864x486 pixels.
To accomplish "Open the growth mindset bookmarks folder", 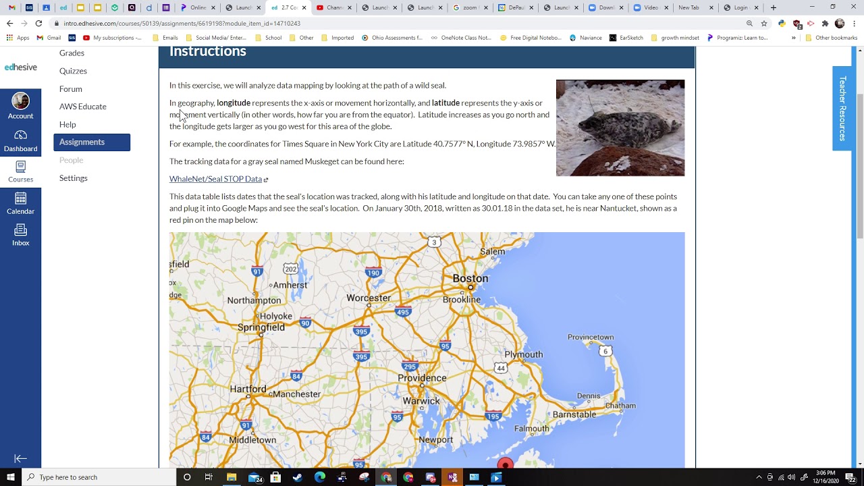I will click(x=674, y=38).
